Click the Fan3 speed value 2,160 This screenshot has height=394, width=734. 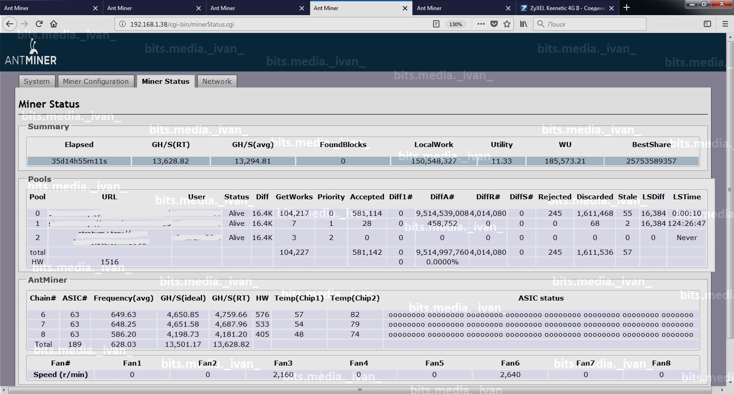click(x=283, y=374)
